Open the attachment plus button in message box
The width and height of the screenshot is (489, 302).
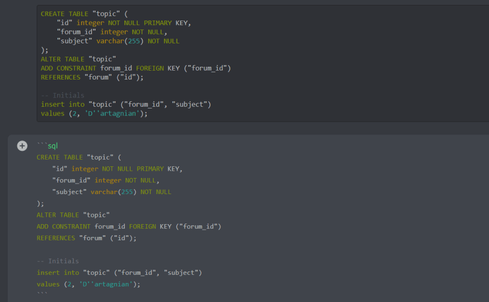pos(22,146)
